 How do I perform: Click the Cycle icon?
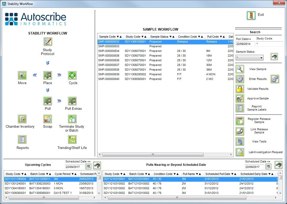(73, 76)
